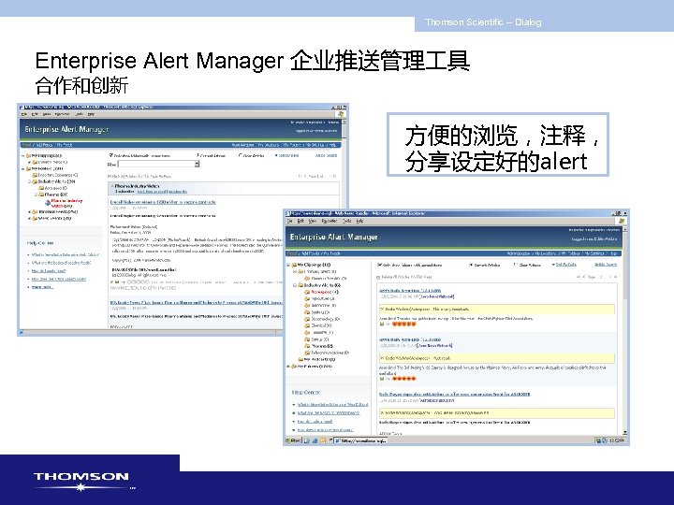
Task: Click five-star rating under second article
Action: click(404, 379)
